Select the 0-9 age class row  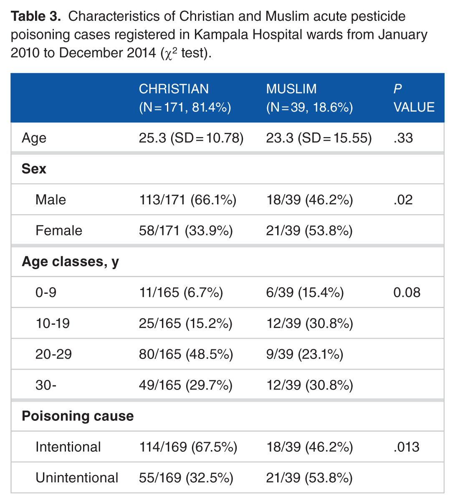(227, 292)
